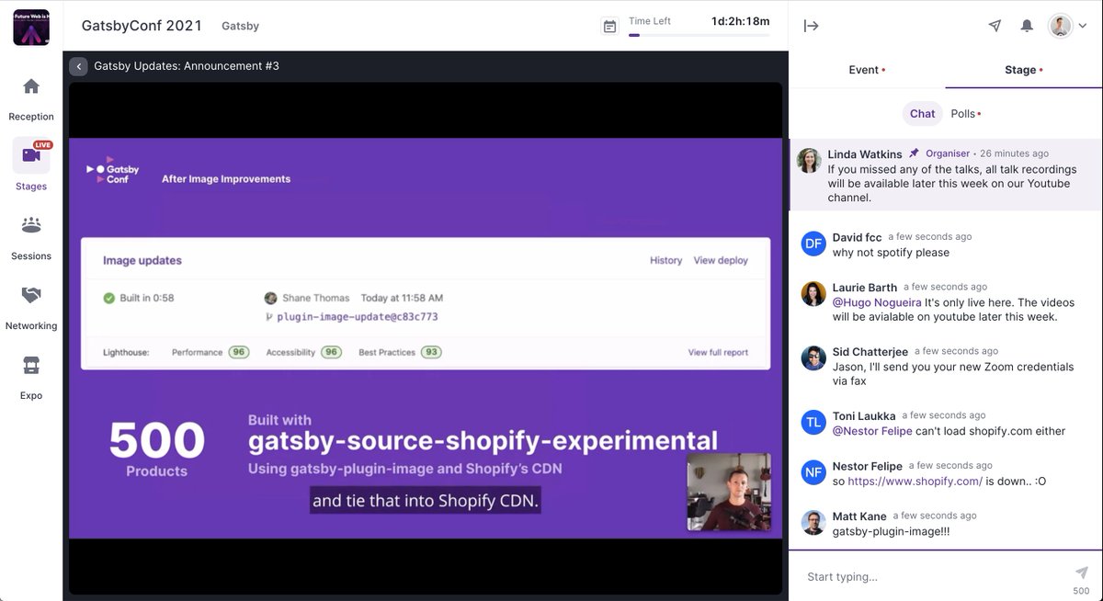
Task: Go back using the stage back chevron
Action: (x=78, y=66)
